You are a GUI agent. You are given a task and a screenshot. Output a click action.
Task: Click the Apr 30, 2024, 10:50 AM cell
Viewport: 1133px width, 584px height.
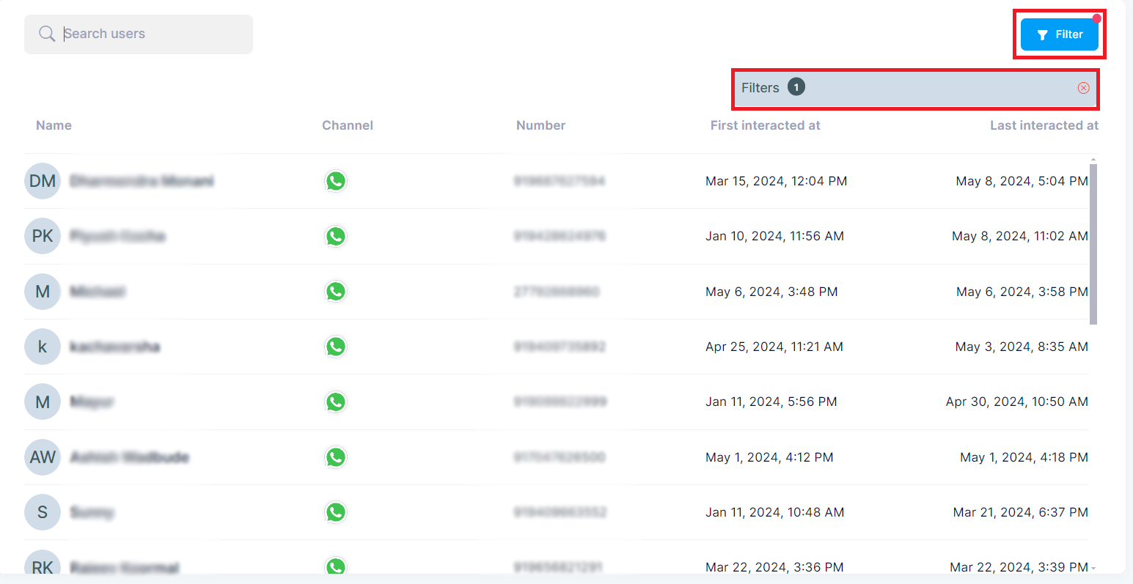(1017, 402)
